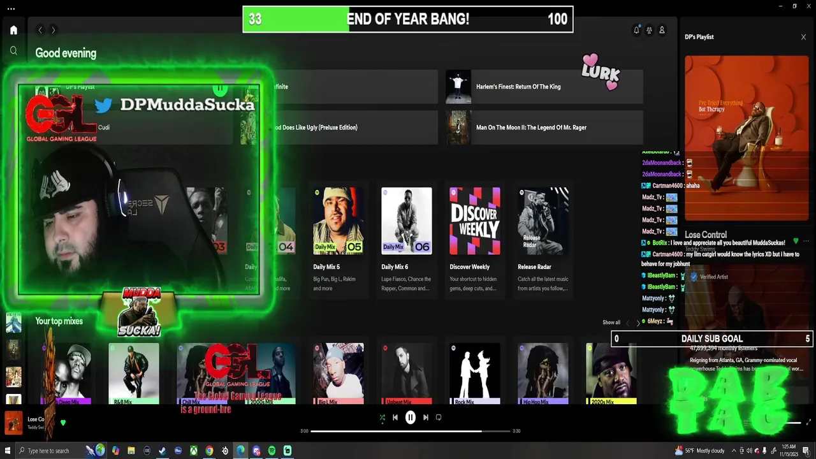Open File Explorer from the taskbar
Image resolution: width=816 pixels, height=459 pixels.
131,451
